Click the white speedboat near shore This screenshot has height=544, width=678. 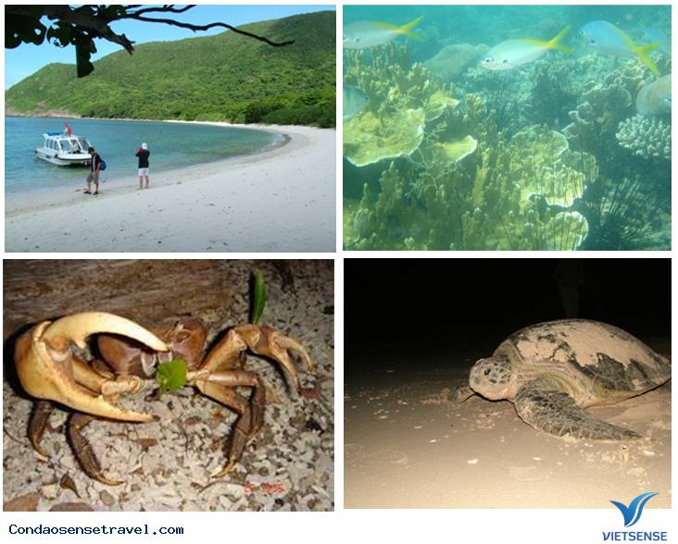65,149
